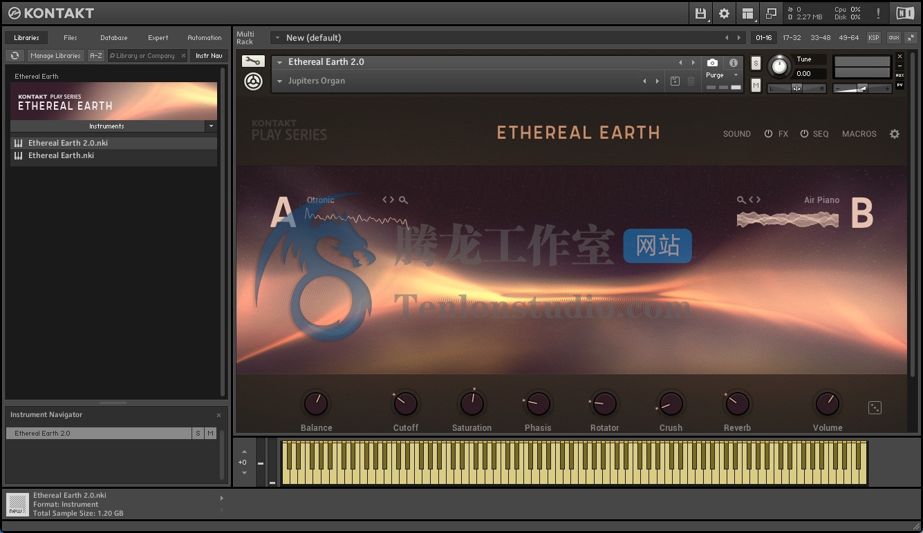Lower keyboard octave with down arrow
This screenshot has height=533, width=923.
(x=244, y=473)
